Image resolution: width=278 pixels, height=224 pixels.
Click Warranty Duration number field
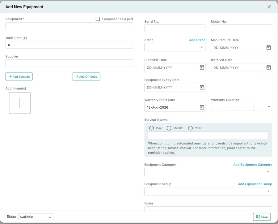point(232,107)
